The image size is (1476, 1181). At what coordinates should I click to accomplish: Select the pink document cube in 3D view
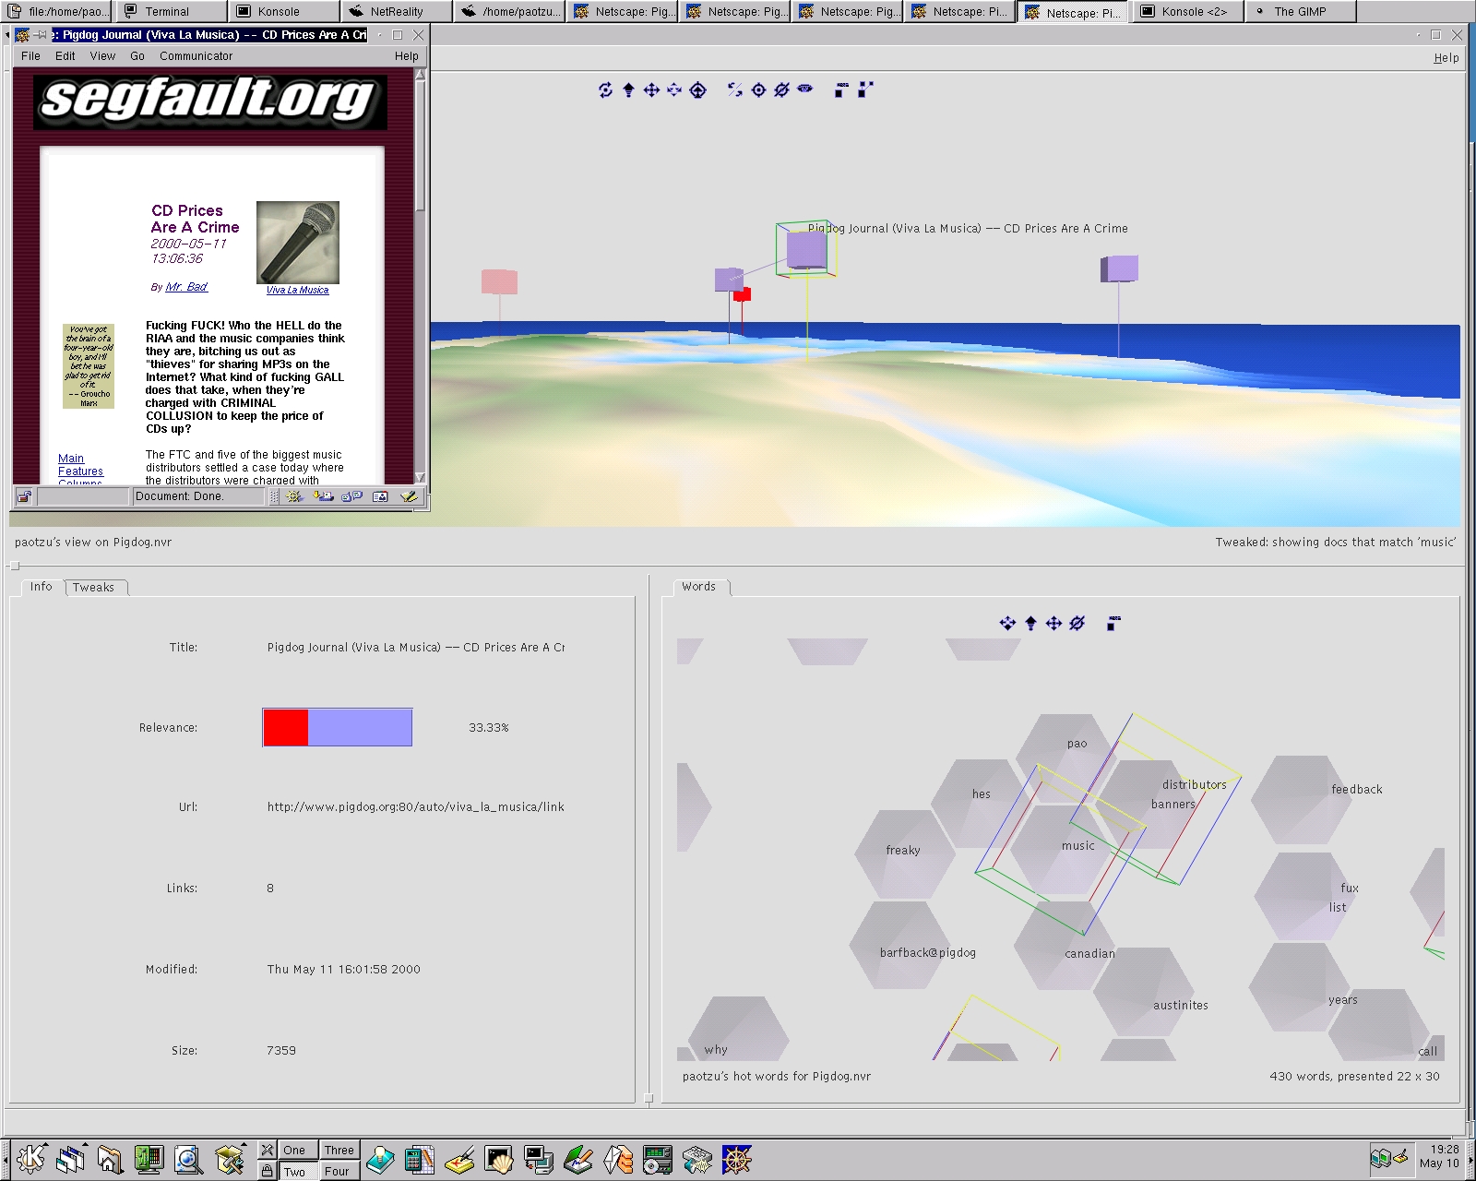(499, 281)
